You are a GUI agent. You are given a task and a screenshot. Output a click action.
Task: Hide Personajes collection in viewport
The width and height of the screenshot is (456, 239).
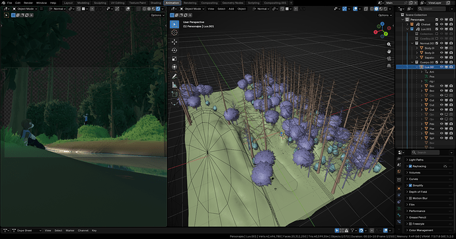[441, 19]
